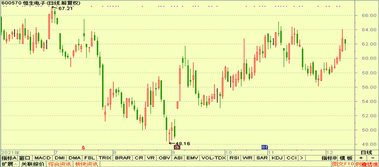Viewport: 379px width, 167px height.
Task: Click the 48.16 low price label
Action: (183, 144)
